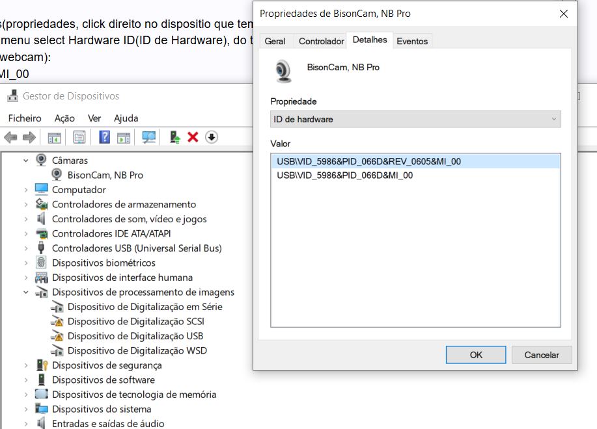Open the Ajuda menu
The height and width of the screenshot is (429, 597).
[126, 118]
